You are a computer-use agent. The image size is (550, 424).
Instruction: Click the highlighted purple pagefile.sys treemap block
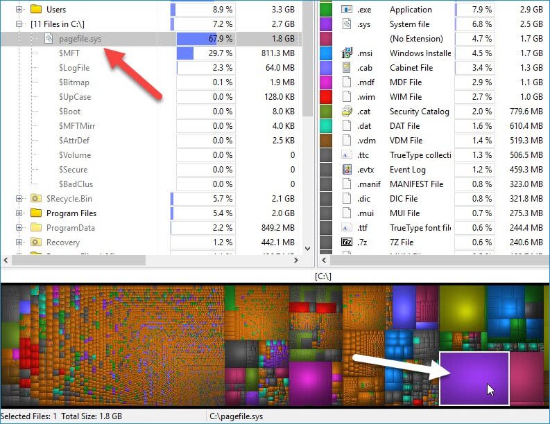[x=474, y=378]
